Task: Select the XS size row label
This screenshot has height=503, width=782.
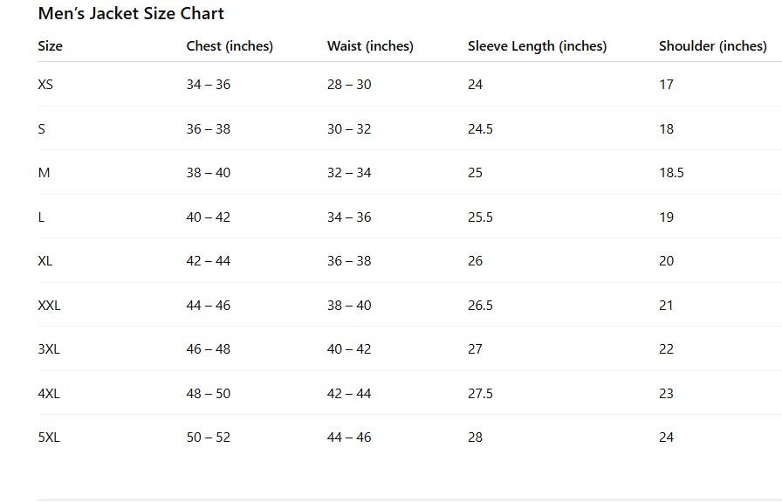Action: coord(45,85)
